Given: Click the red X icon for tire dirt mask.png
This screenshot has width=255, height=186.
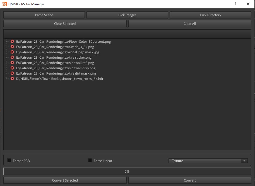Looking at the screenshot, I should [x=12, y=73].
